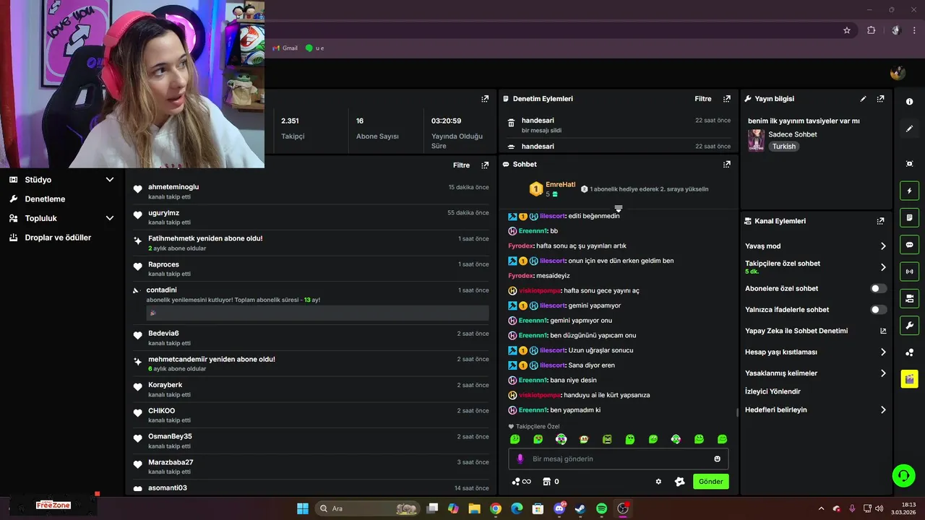Open Droplar ve ödüller in sidebar
The width and height of the screenshot is (925, 520).
[58, 238]
